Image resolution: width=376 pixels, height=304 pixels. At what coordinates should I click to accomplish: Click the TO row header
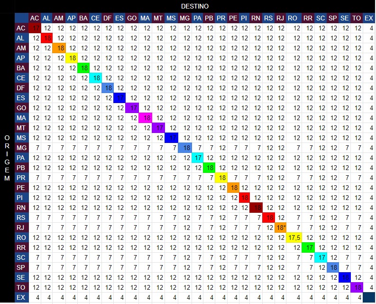click(21, 287)
